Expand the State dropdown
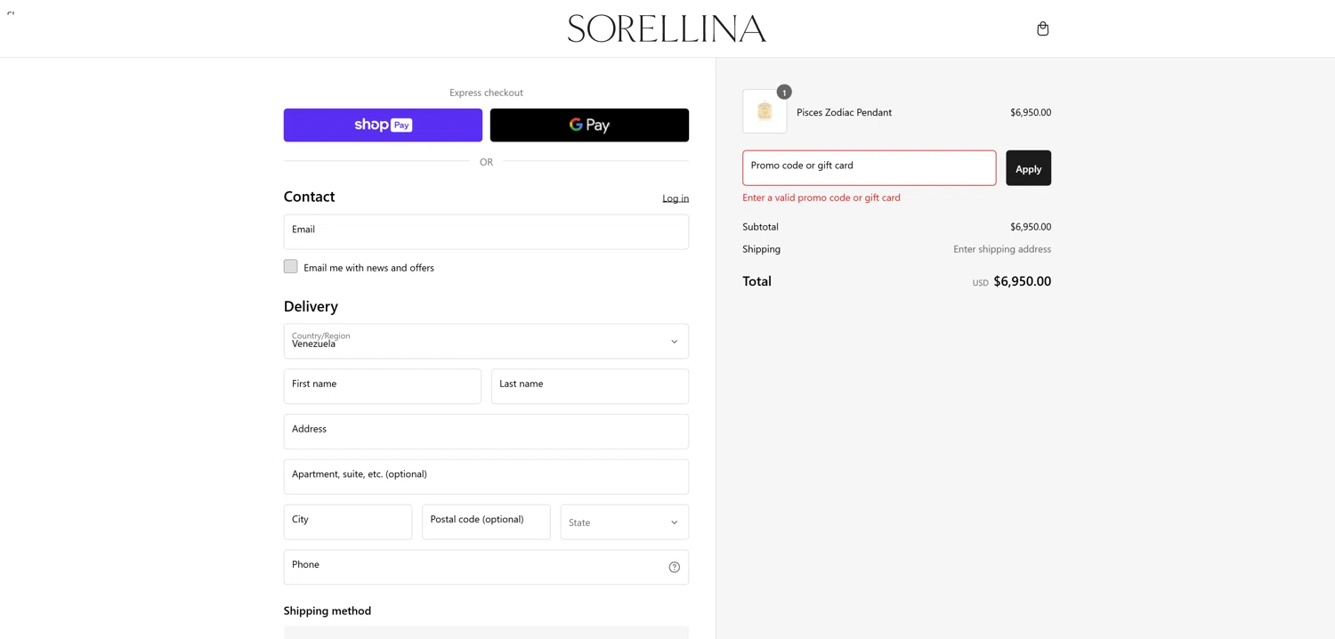 coord(624,522)
